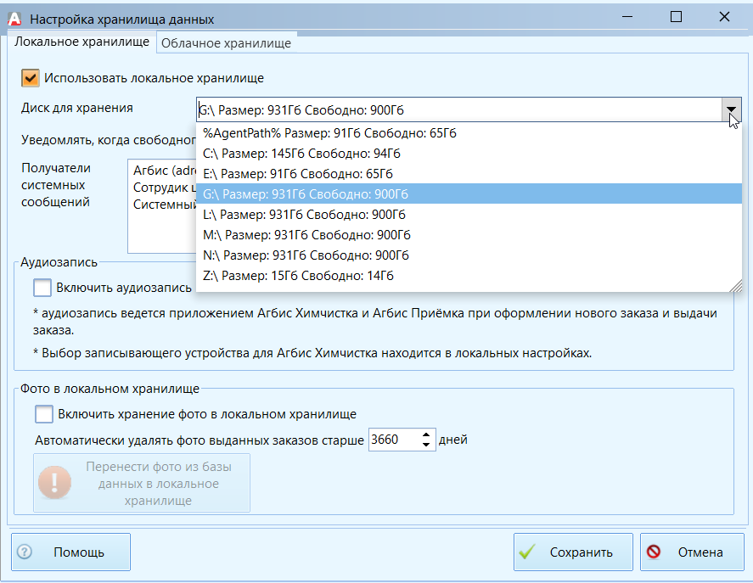Select recipient 'Сотрудник' in recipients list
This screenshot has width=753, height=583.
(165, 188)
